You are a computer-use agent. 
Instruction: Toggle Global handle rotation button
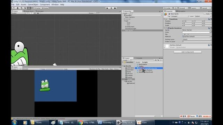coord(45,8)
